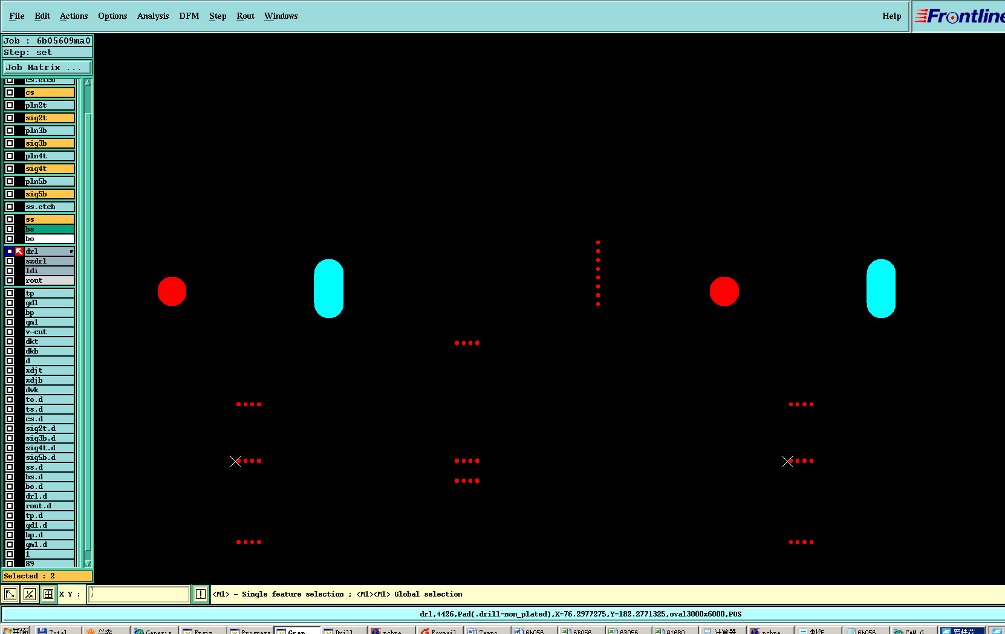Screen dimensions: 1005x634
Task: Click the small grid icon on drl row
Action: pyautogui.click(x=71, y=251)
